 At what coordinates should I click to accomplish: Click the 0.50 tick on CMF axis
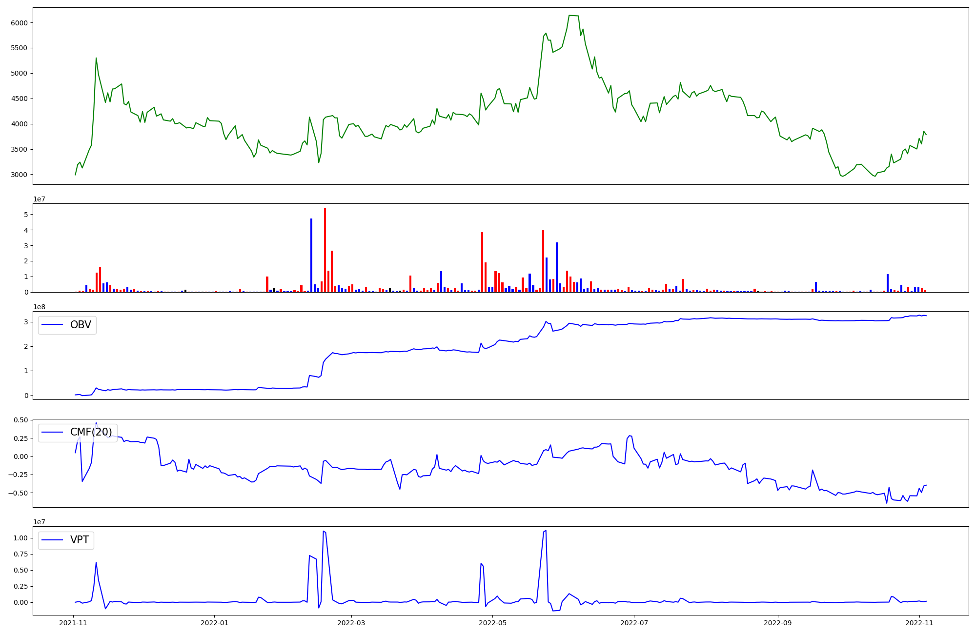click(x=20, y=420)
